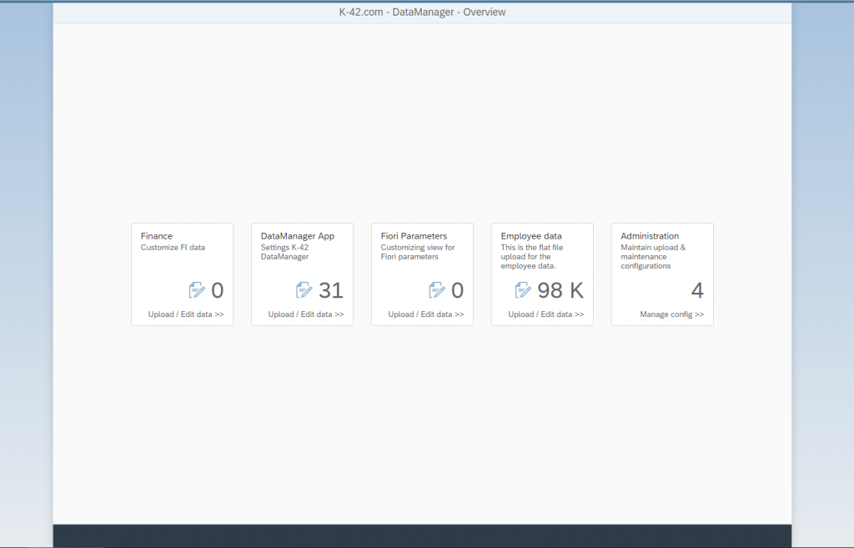
Task: Click the edit-document icon on DataManager App tile
Action: [x=305, y=290]
